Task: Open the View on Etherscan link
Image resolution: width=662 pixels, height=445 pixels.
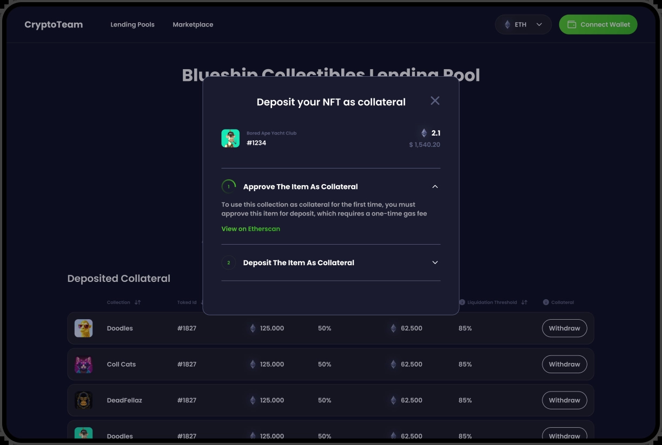Action: click(x=250, y=229)
